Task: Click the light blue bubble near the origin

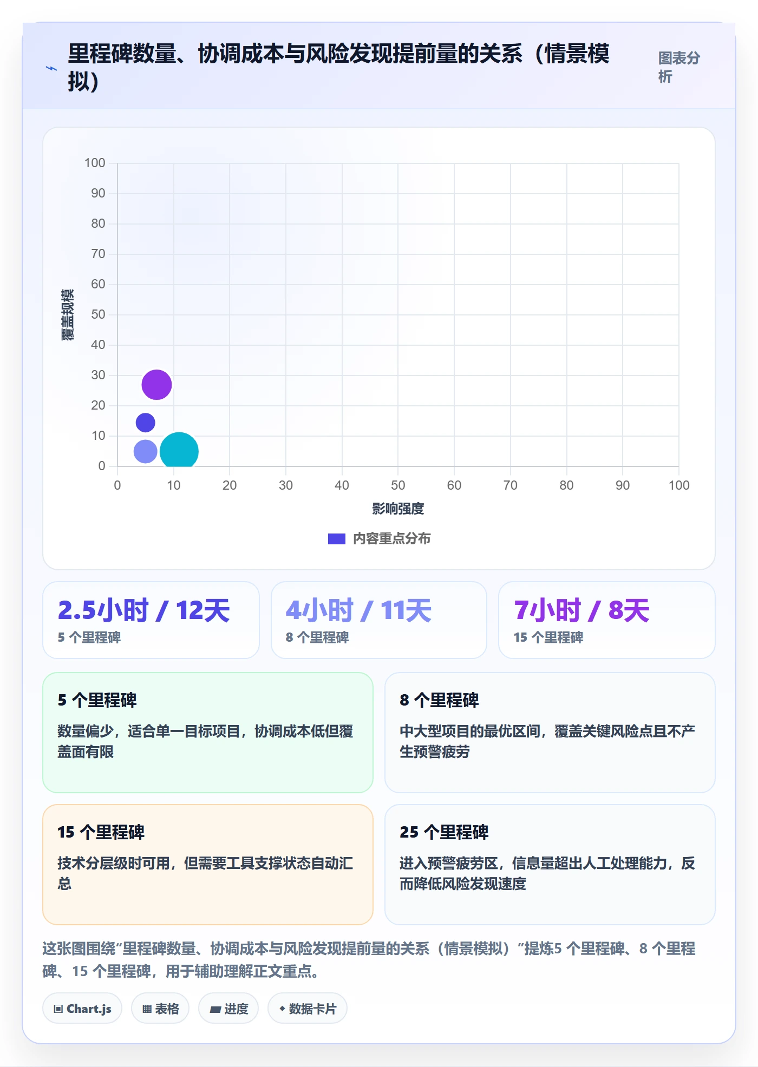Action: [145, 451]
